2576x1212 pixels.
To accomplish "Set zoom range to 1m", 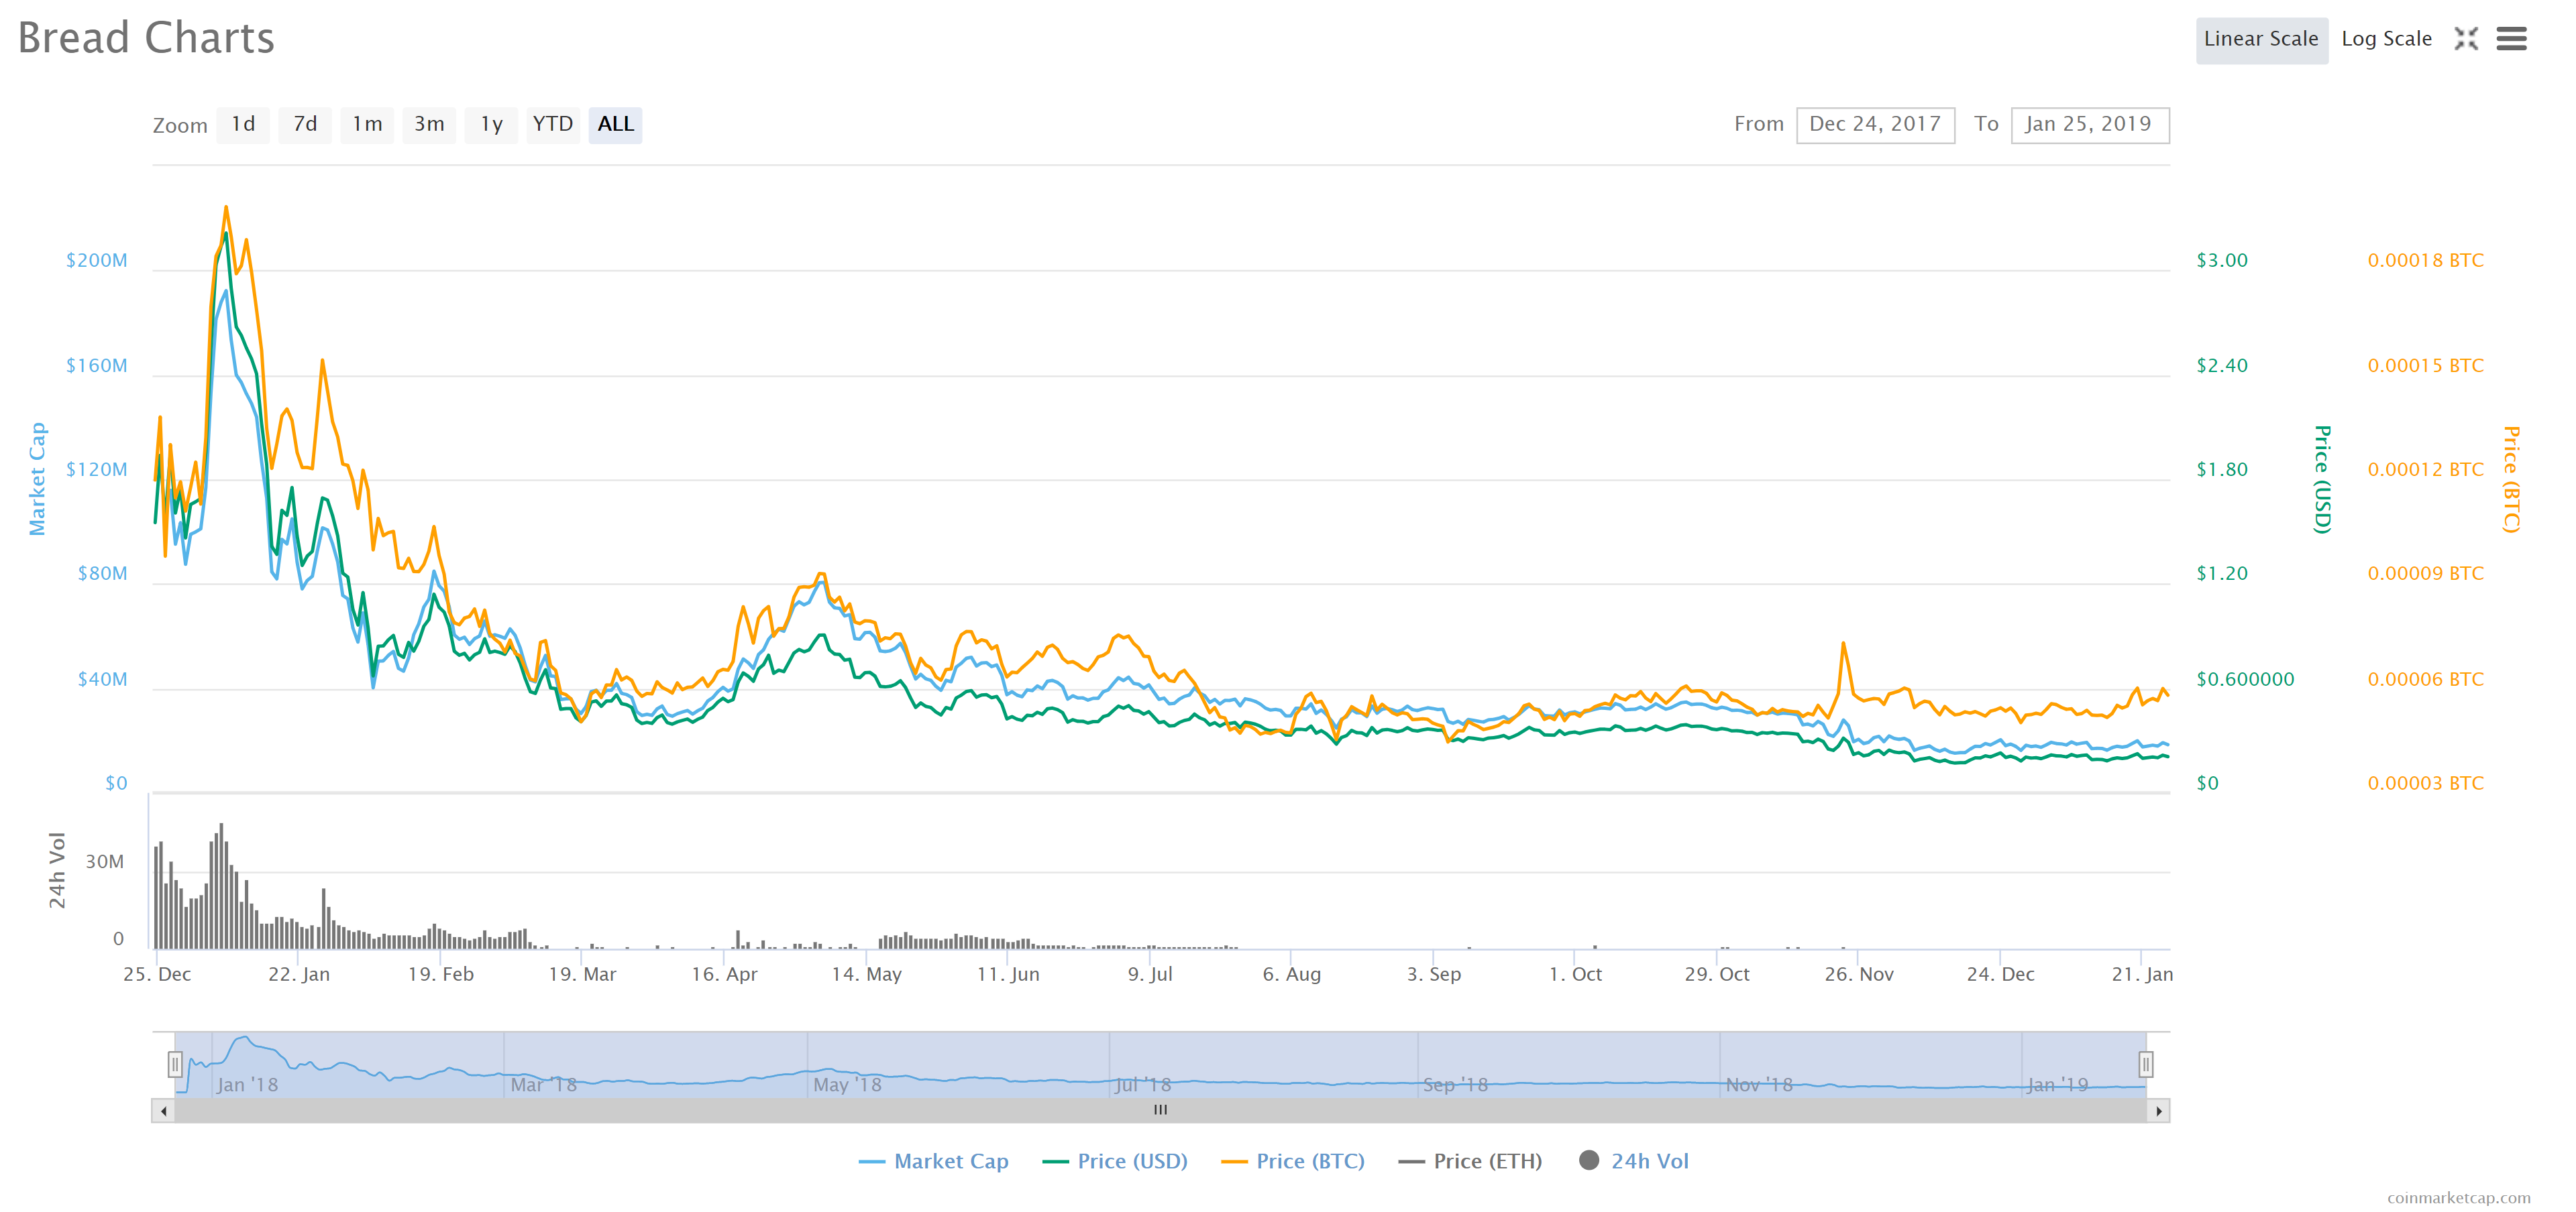I will pyautogui.click(x=367, y=124).
